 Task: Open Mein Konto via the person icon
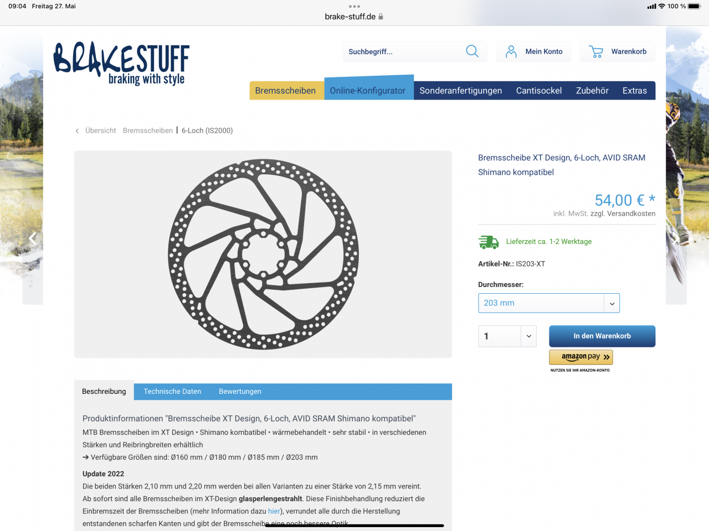click(511, 51)
